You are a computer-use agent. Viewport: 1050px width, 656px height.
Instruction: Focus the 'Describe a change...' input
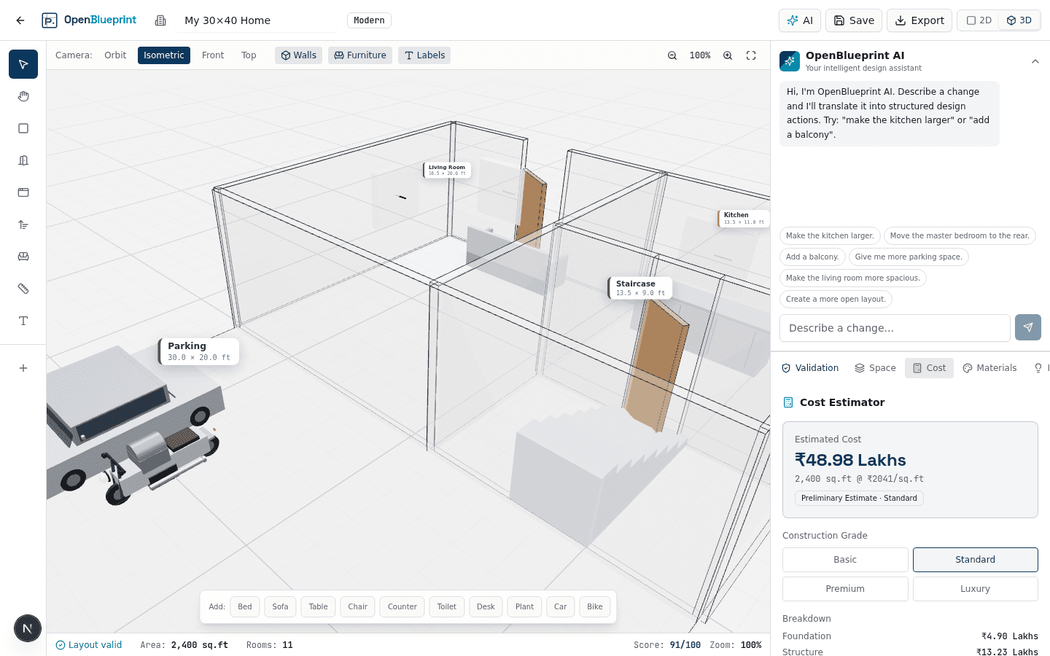895,328
